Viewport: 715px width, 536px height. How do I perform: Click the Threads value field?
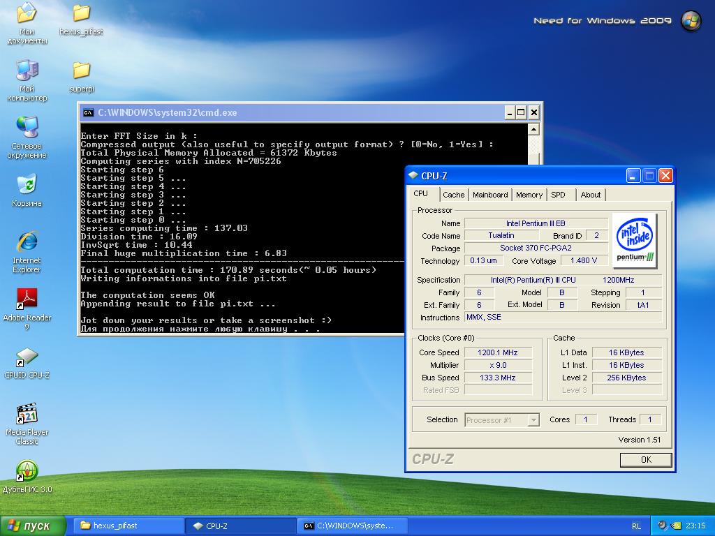click(650, 419)
